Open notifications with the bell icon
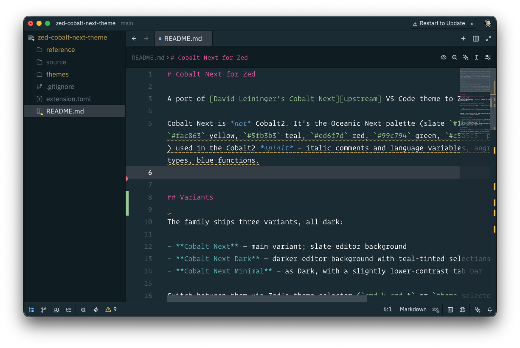 pos(489,310)
